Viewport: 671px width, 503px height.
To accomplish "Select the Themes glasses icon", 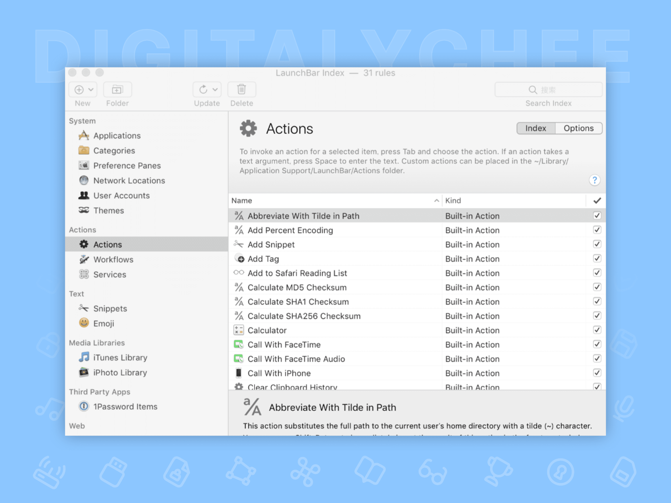I will click(x=84, y=210).
